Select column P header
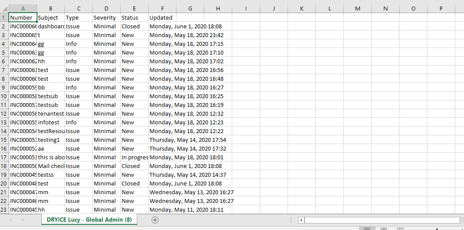The width and height of the screenshot is (464, 230). [441, 8]
